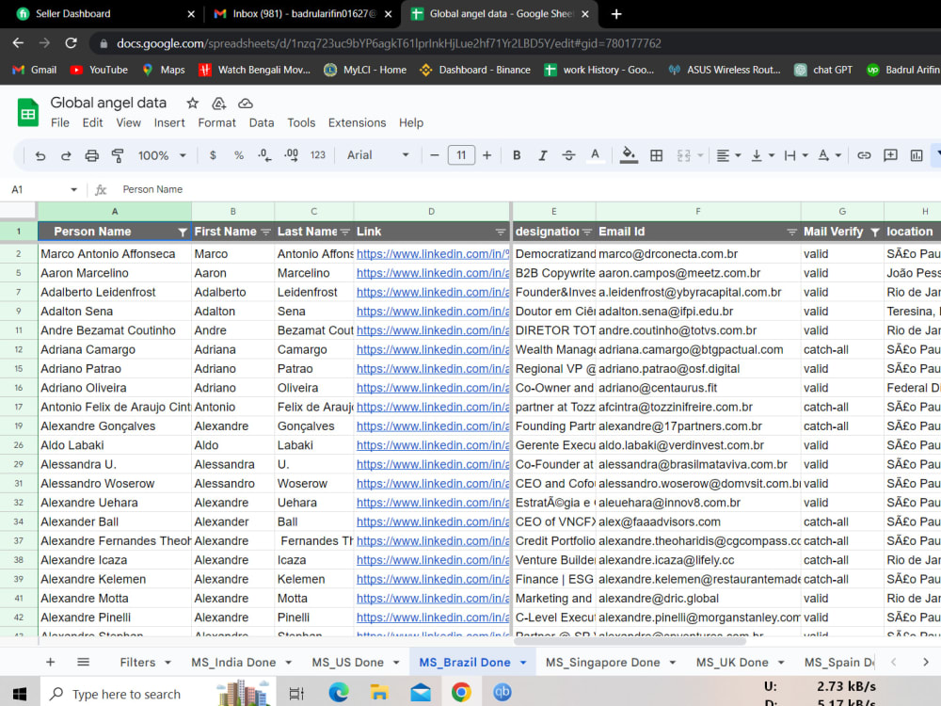
Task: Switch to MS_Singapore Done sheet tab
Action: tap(602, 662)
